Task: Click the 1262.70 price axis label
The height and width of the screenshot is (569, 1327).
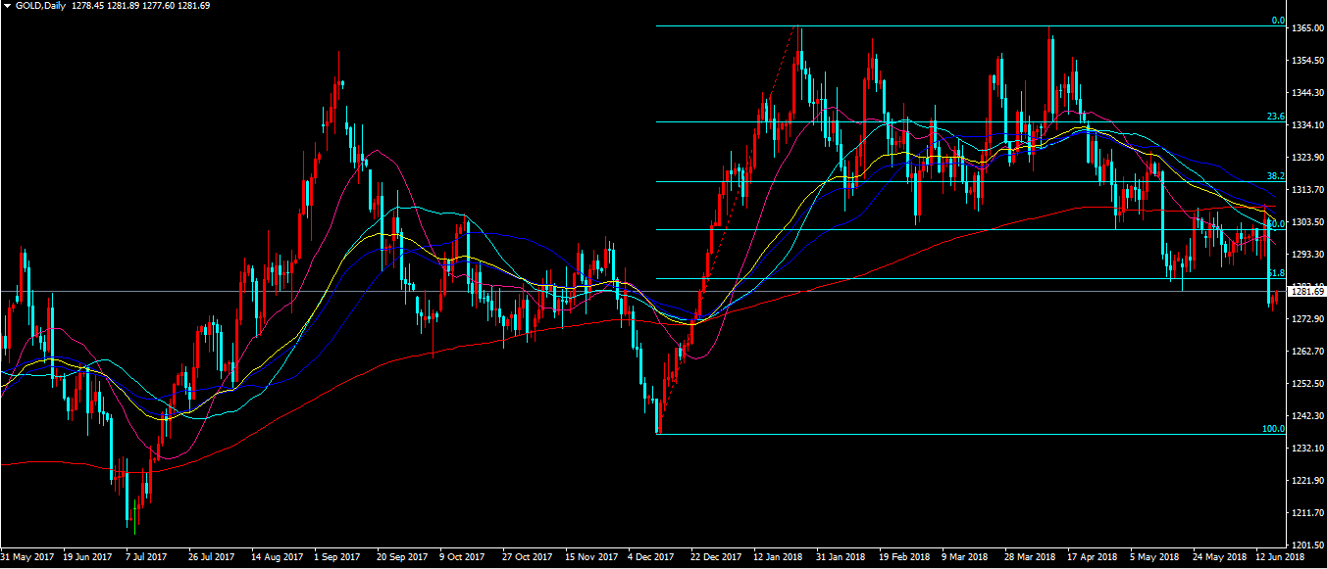Action: coord(1307,352)
